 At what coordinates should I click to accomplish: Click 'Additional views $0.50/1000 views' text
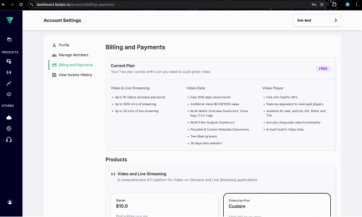coord(215,104)
